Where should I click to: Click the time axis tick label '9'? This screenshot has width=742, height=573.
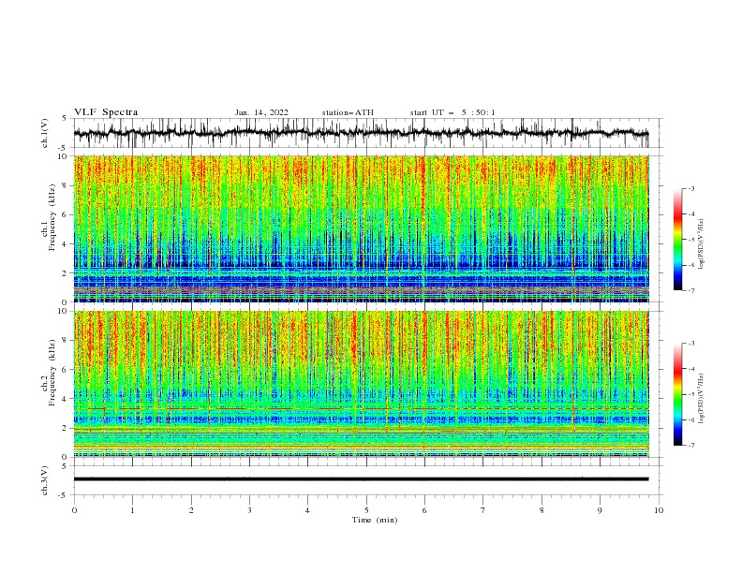(600, 510)
